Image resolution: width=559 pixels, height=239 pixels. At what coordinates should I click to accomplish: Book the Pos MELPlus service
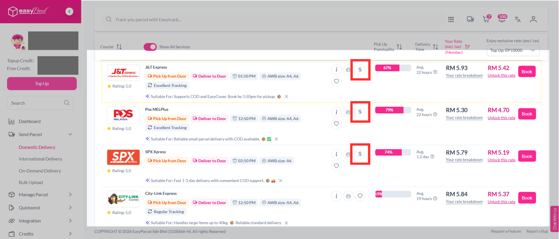point(527,114)
